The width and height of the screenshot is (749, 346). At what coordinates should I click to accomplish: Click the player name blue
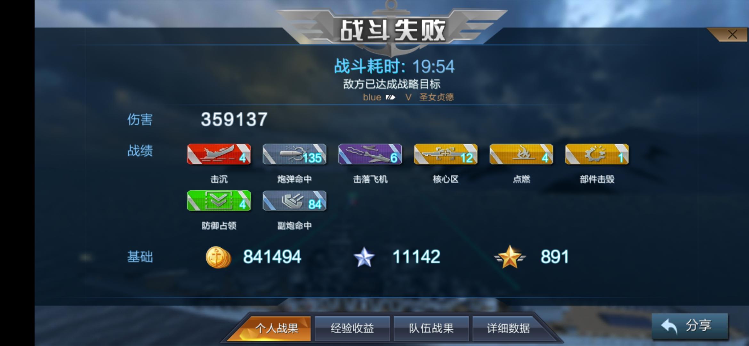372,97
